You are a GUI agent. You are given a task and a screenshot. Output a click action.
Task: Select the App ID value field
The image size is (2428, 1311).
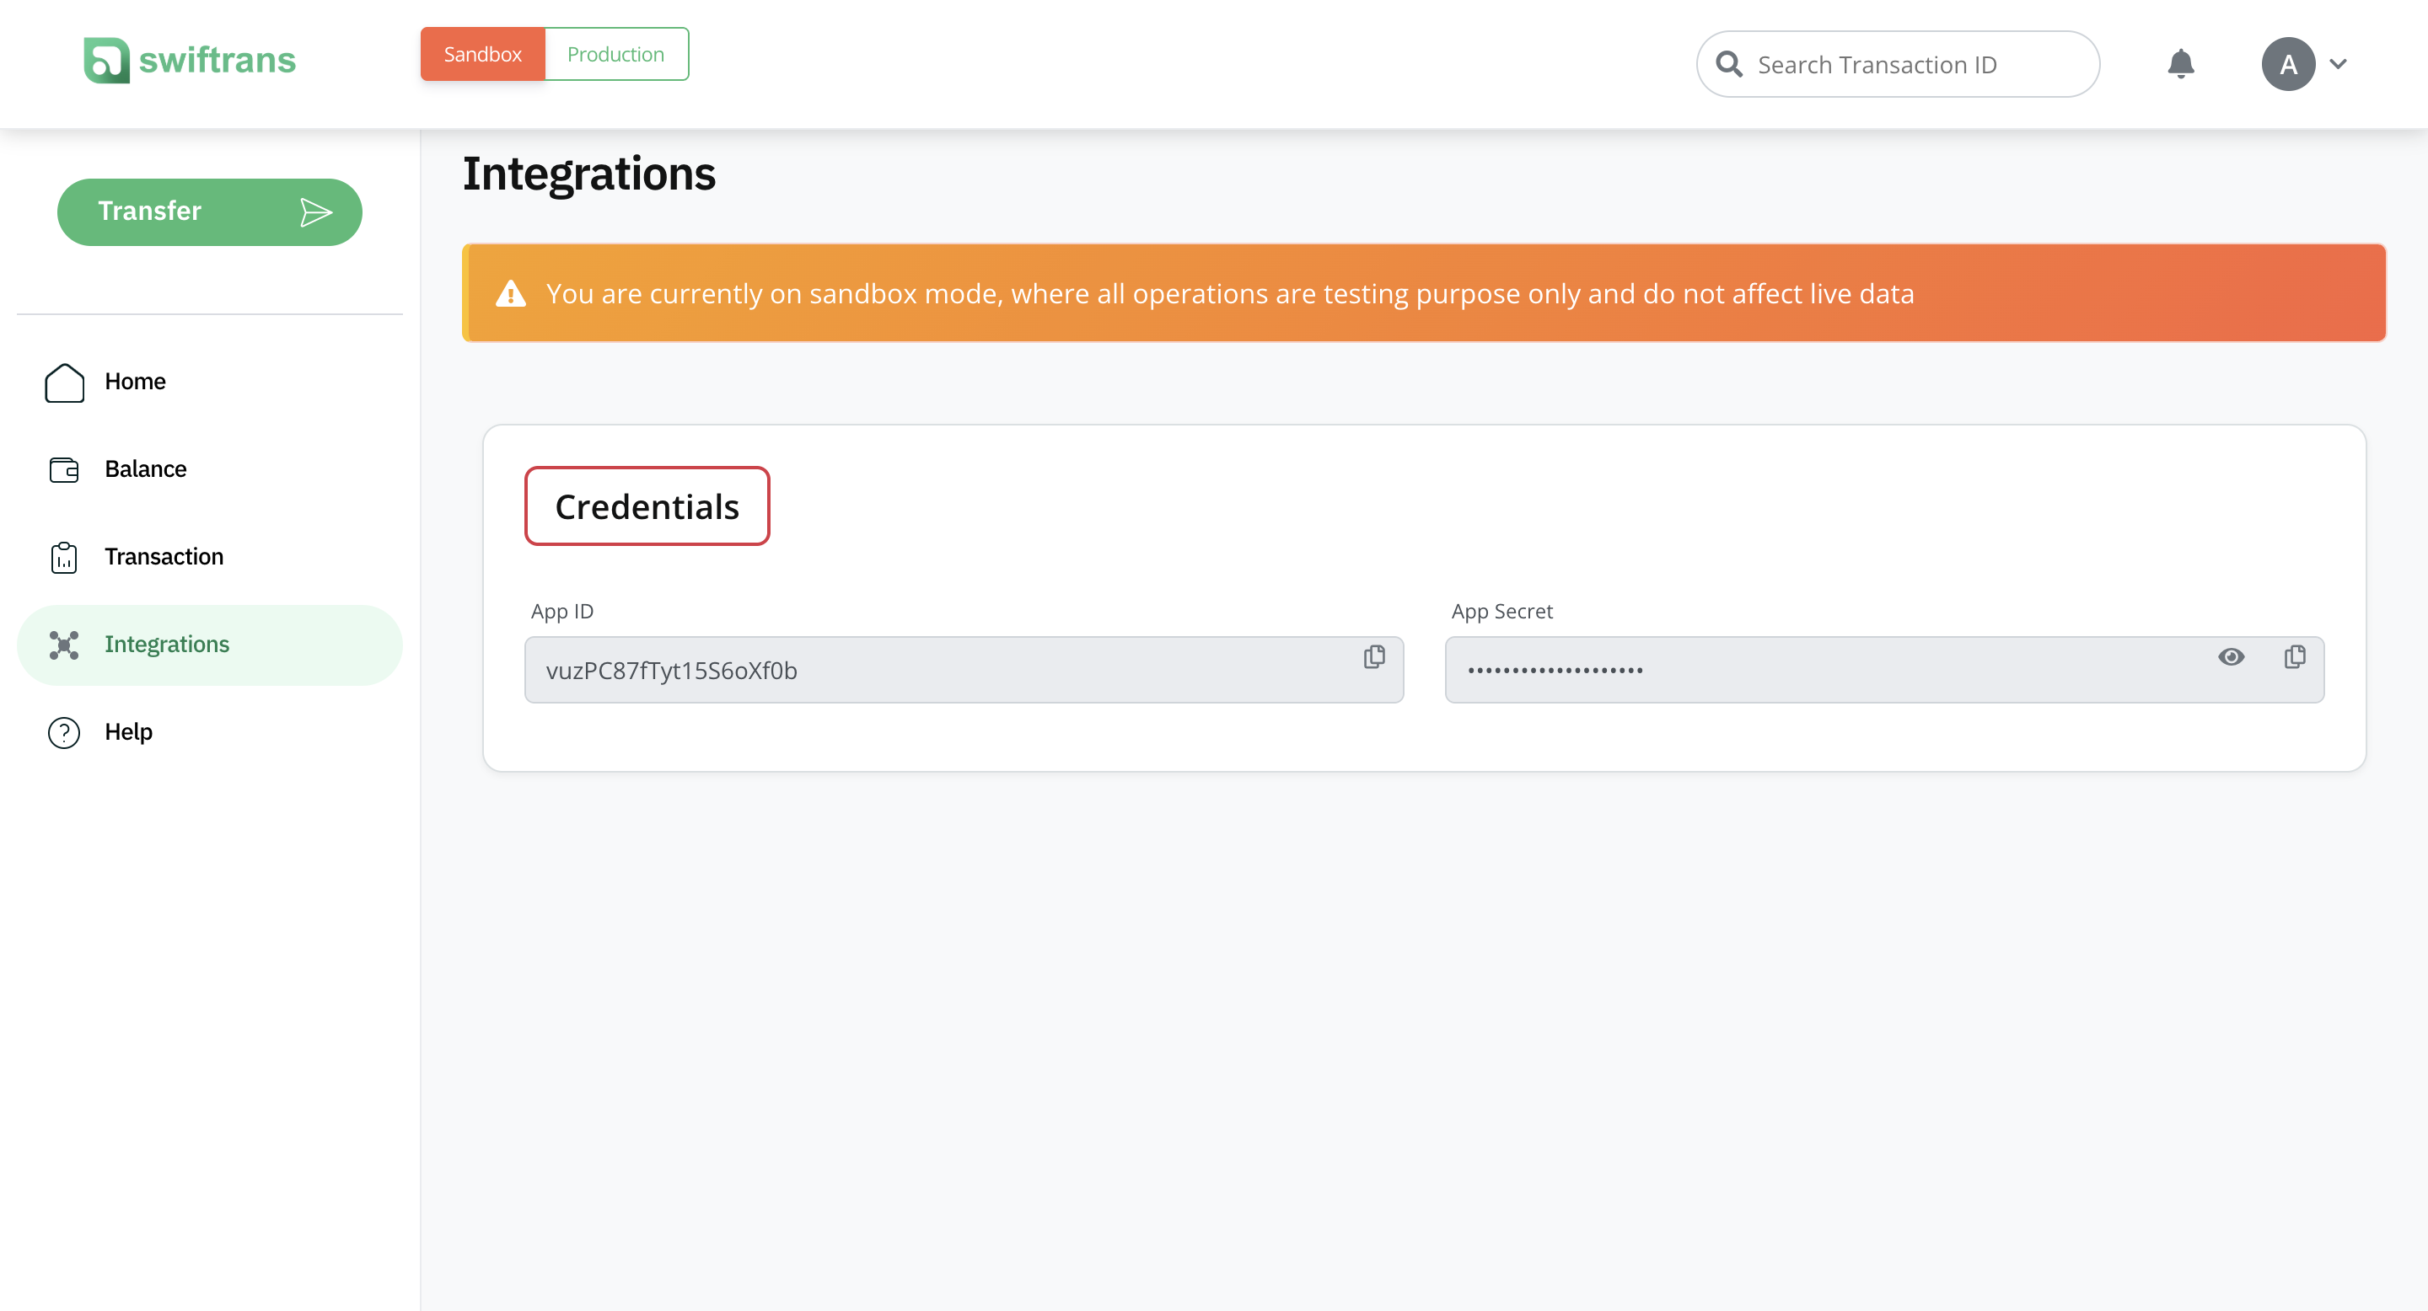943,670
